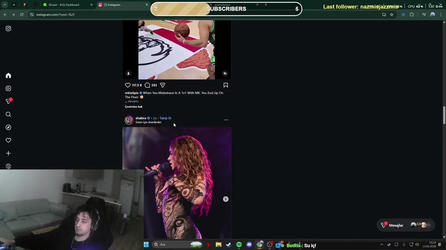
Task: Open the search icon in Instagram sidebar
Action: [x=8, y=115]
